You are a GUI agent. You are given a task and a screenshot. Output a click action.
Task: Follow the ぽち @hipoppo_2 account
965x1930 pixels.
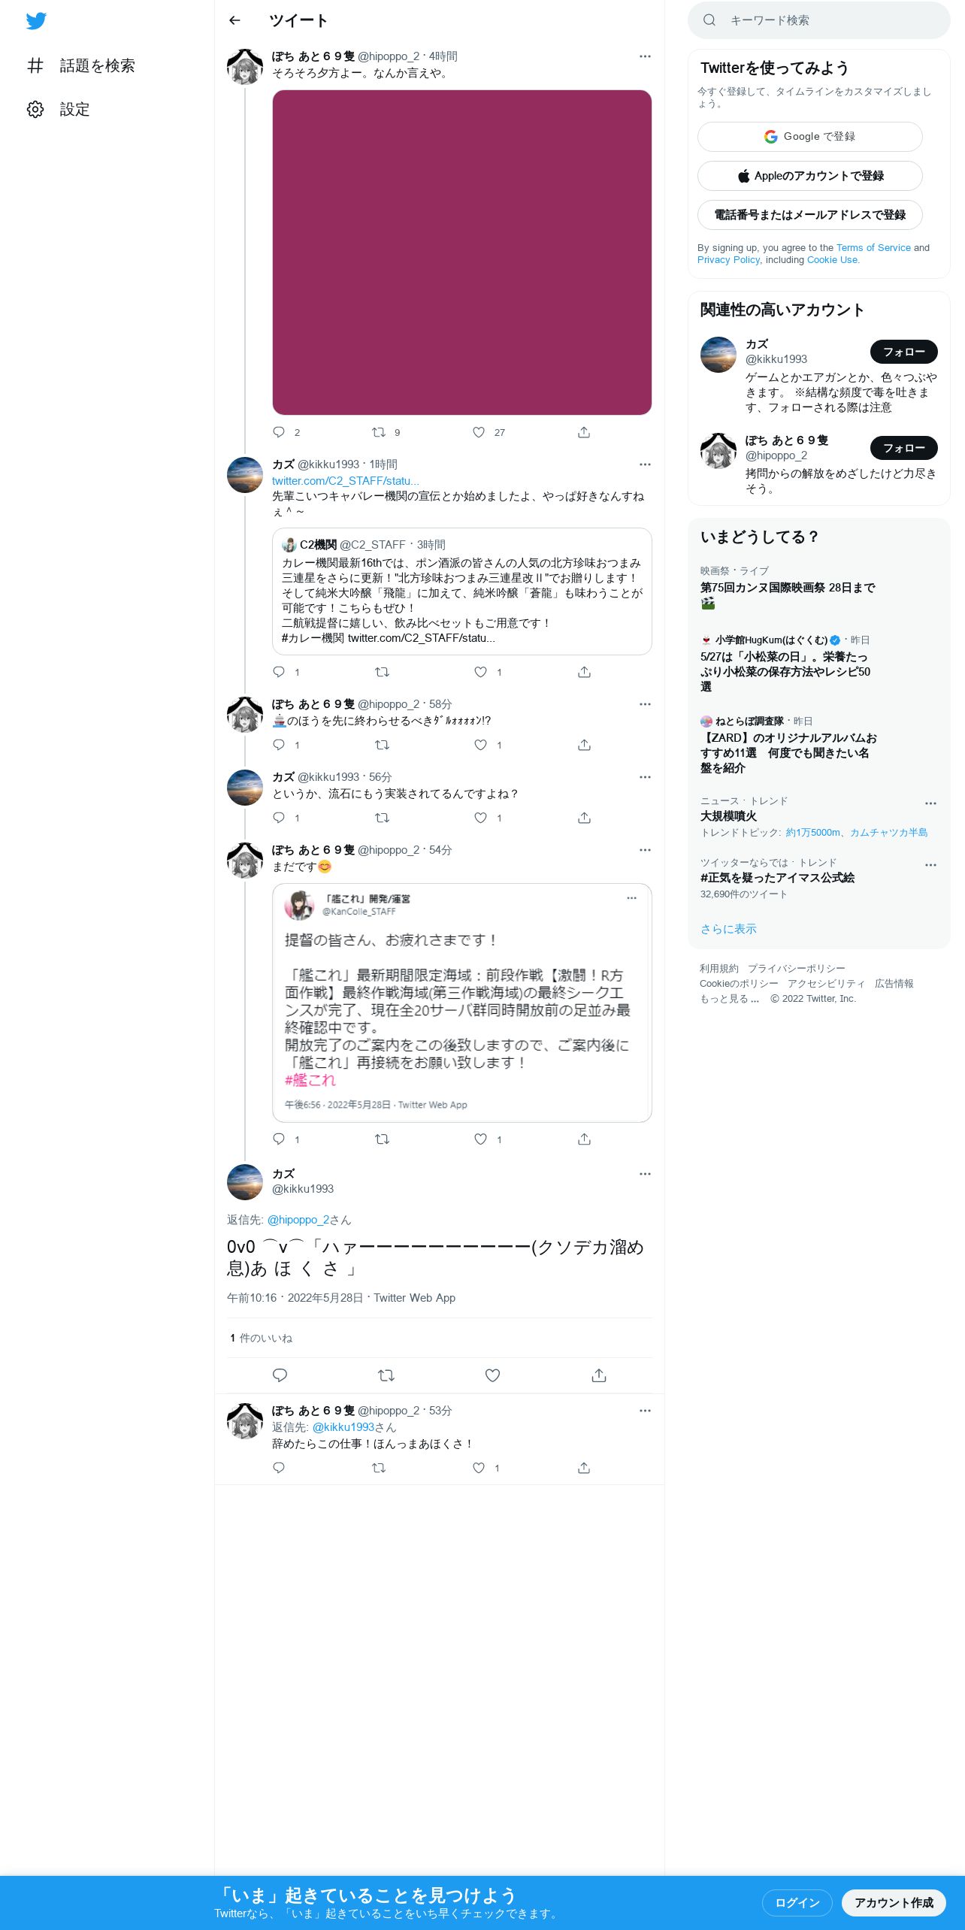tap(904, 448)
